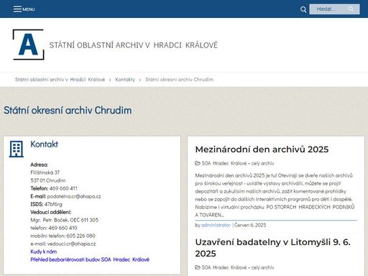Screen dimensions: 368x276
Task: Go to Státní oblastní archiv breadcrumb link
Action: click(x=60, y=80)
